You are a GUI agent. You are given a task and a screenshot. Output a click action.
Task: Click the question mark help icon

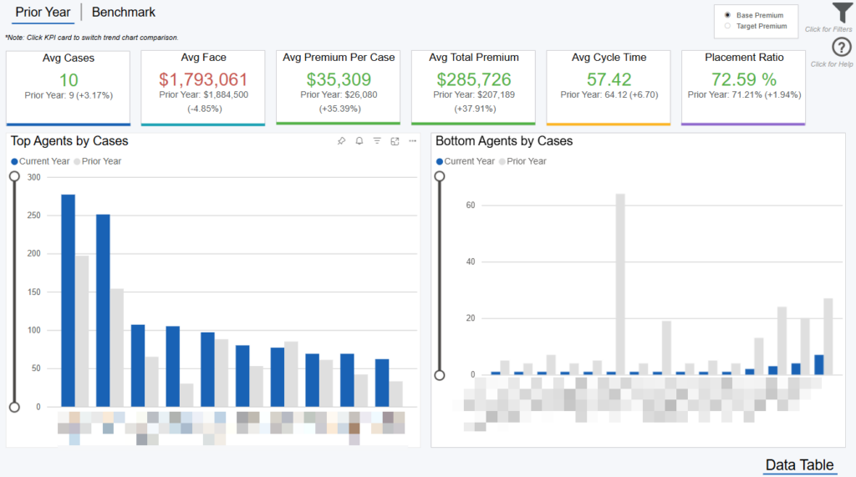[842, 48]
